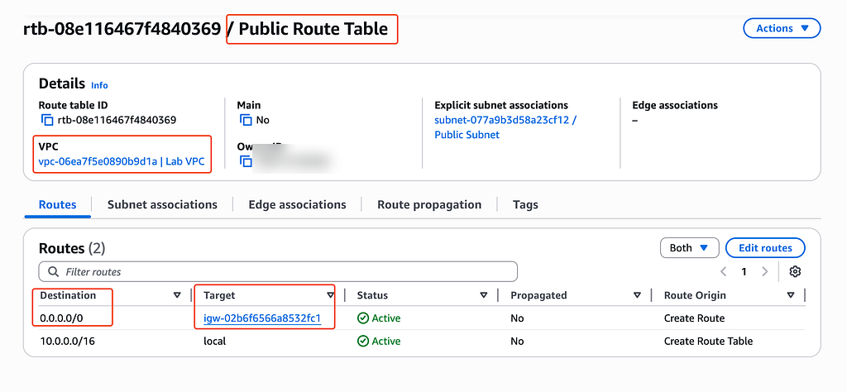Click the Edit routes button
Viewport: 847px width, 392px height.
click(765, 248)
